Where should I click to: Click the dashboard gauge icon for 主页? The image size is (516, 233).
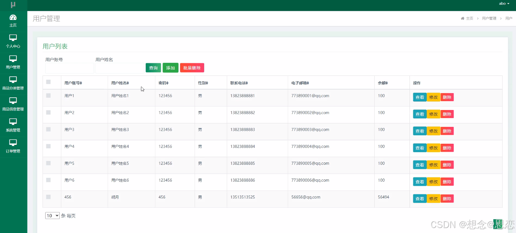13,17
